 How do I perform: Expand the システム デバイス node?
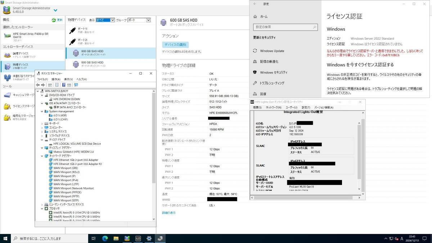42,132
